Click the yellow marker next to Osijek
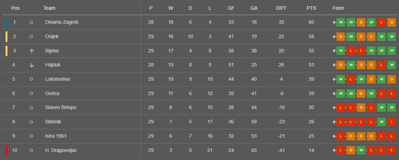This screenshot has height=160, width=399. (6, 37)
